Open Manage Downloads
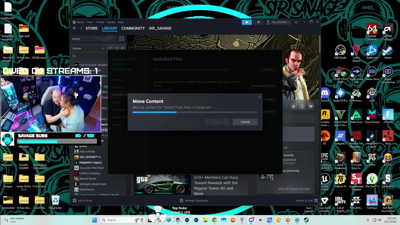 coord(194,201)
